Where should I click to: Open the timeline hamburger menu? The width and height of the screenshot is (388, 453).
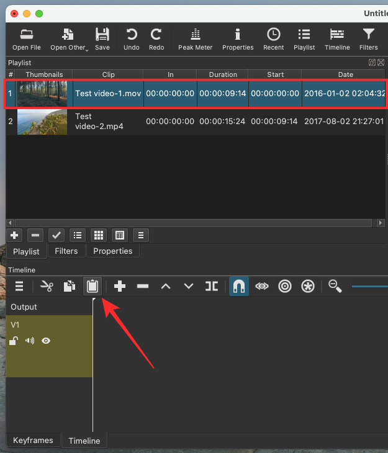click(x=19, y=286)
